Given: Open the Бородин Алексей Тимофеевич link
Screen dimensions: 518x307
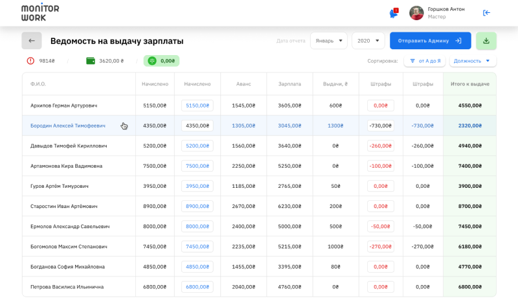Looking at the screenshot, I should point(68,126).
